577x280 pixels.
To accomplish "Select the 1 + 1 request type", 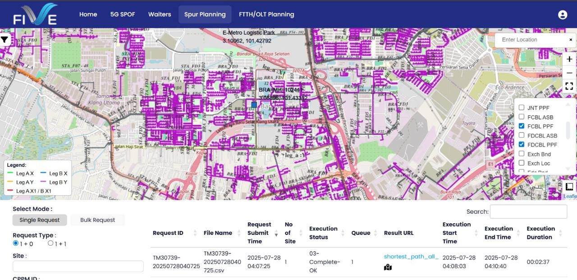I will pos(50,243).
